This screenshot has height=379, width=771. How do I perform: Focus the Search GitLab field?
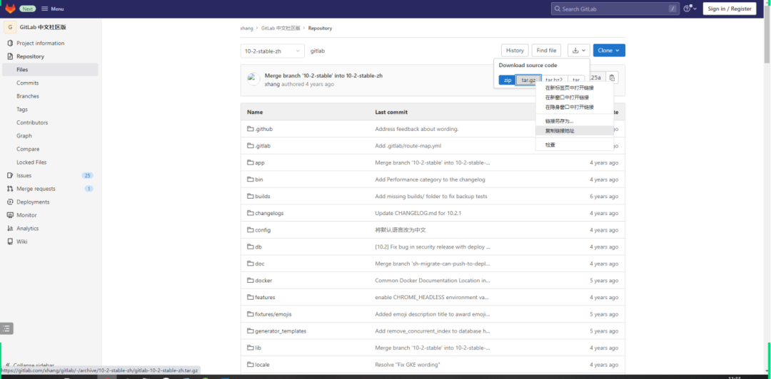615,9
